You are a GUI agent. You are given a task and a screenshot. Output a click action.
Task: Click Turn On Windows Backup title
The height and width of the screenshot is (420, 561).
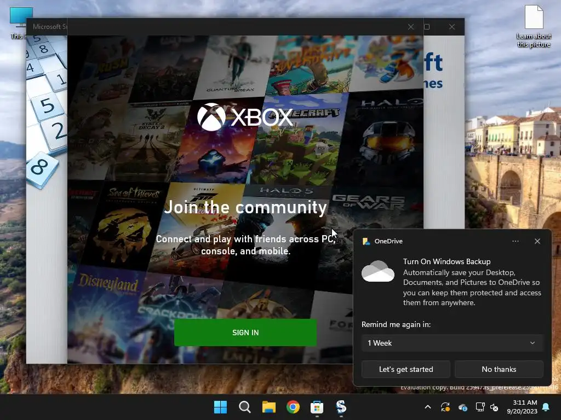click(x=446, y=261)
